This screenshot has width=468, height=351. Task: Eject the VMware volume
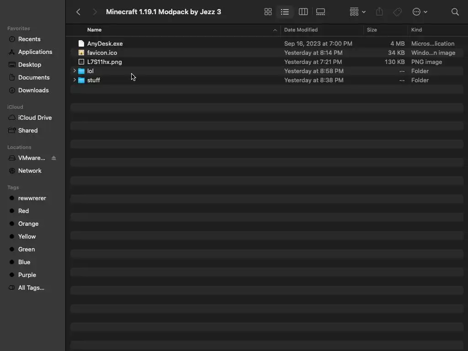[54, 158]
